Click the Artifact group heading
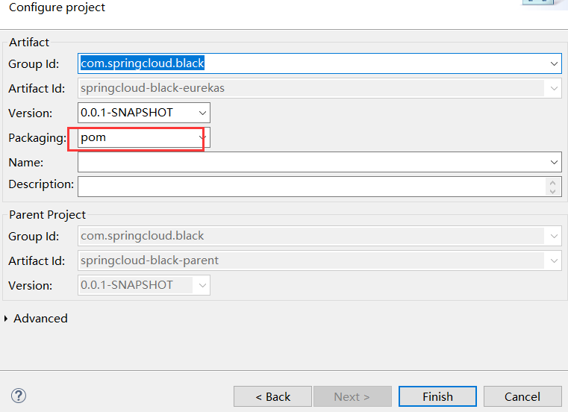 point(29,42)
